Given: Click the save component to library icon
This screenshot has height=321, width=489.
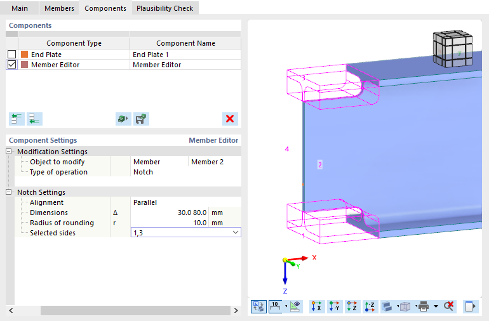Looking at the screenshot, I should point(141,119).
